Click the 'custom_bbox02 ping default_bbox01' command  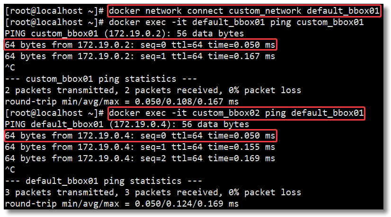coord(236,113)
